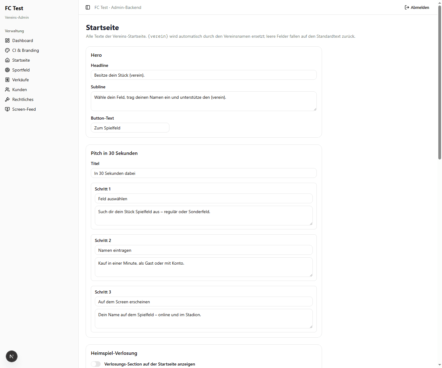The height and width of the screenshot is (368, 442).
Task: Click the Verkäufe receipt icon
Action: click(7, 80)
